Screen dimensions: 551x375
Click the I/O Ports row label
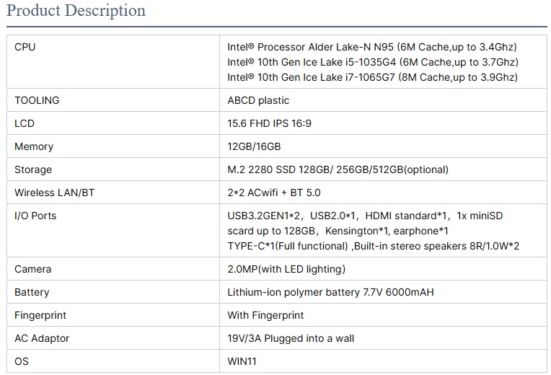35,216
